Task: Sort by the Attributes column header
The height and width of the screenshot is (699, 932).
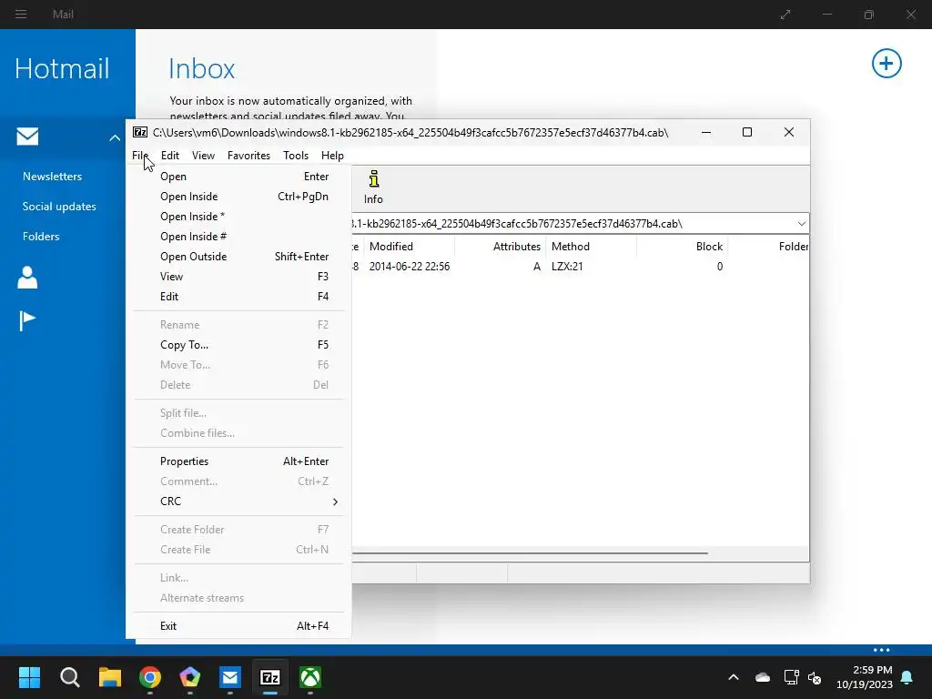Action: [501, 247]
